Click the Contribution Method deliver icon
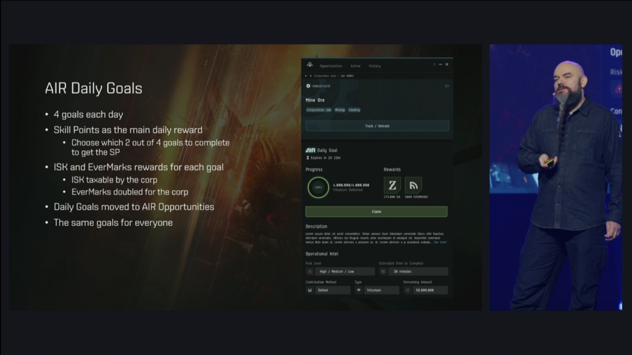The width and height of the screenshot is (632, 355). 310,290
